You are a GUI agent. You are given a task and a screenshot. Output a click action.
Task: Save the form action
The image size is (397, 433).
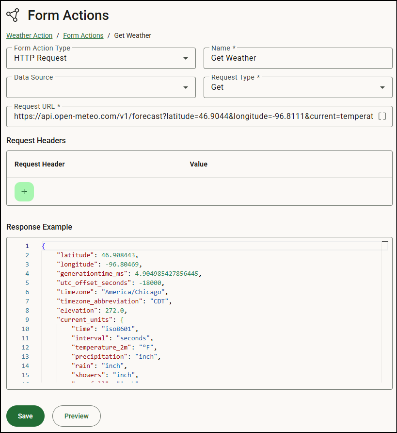(x=25, y=416)
